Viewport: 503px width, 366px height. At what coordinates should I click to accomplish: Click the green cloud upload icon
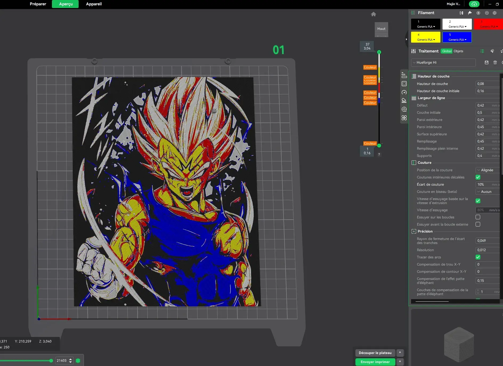[x=474, y=4]
